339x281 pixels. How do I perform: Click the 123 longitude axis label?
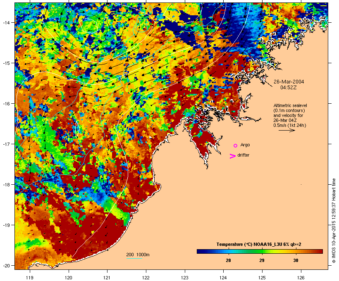[x=185, y=278]
